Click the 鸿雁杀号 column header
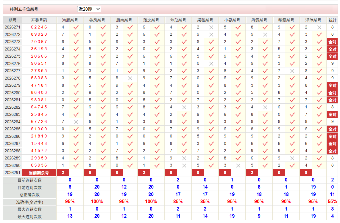Screen dimensions: 340x223 (70, 20)
